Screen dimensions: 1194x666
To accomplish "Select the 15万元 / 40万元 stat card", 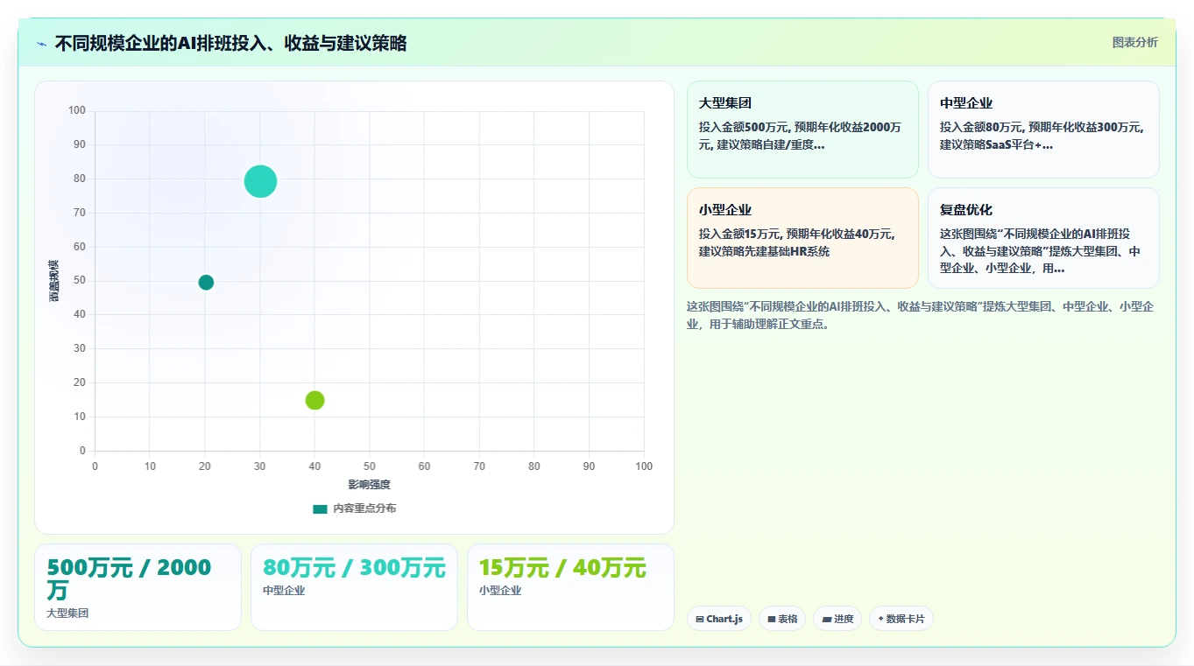I will pos(570,587).
